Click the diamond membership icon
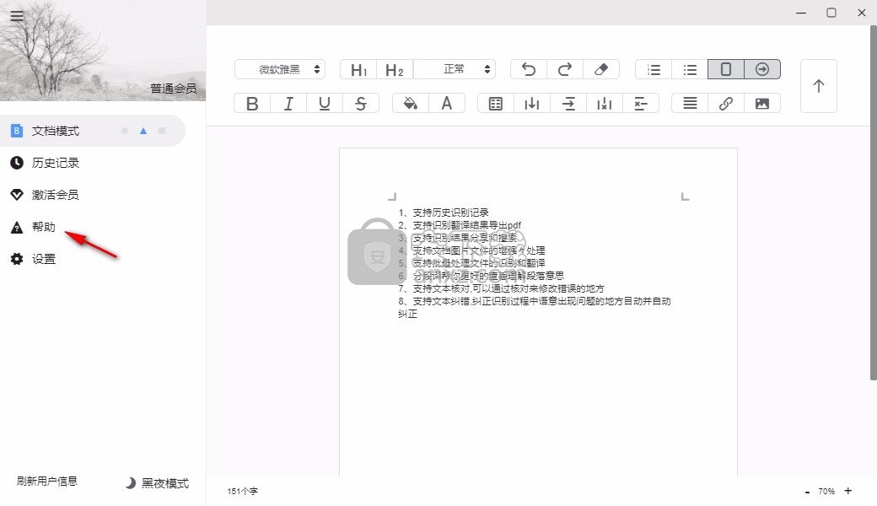The width and height of the screenshot is (877, 506). click(17, 195)
